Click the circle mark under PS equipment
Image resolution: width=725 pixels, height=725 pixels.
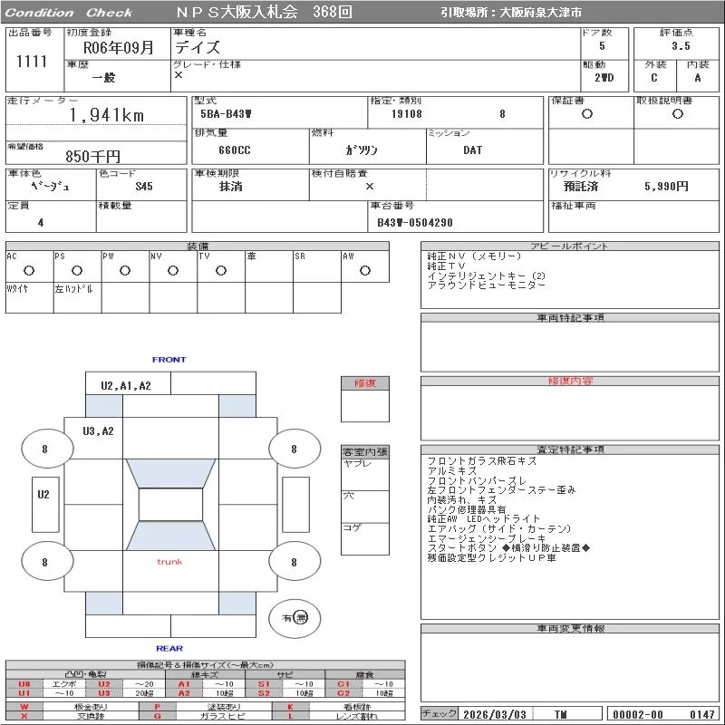[x=77, y=270]
